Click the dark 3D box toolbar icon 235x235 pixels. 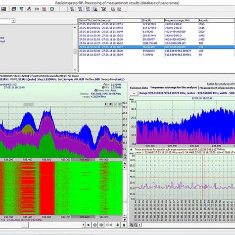[14, 9]
